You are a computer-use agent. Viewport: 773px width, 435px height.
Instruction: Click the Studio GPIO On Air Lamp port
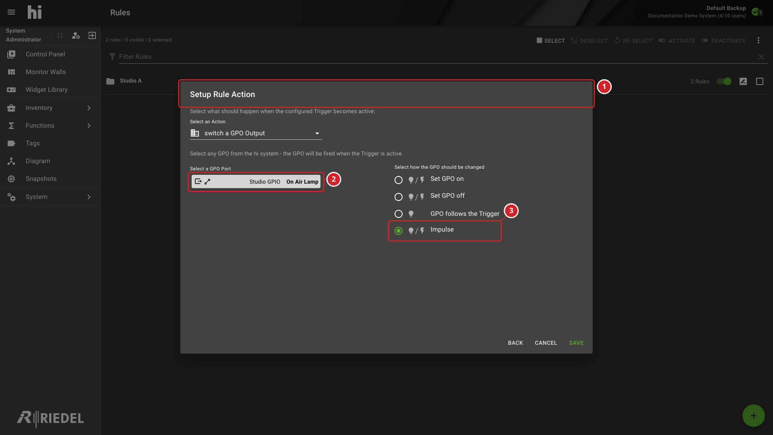[256, 182]
